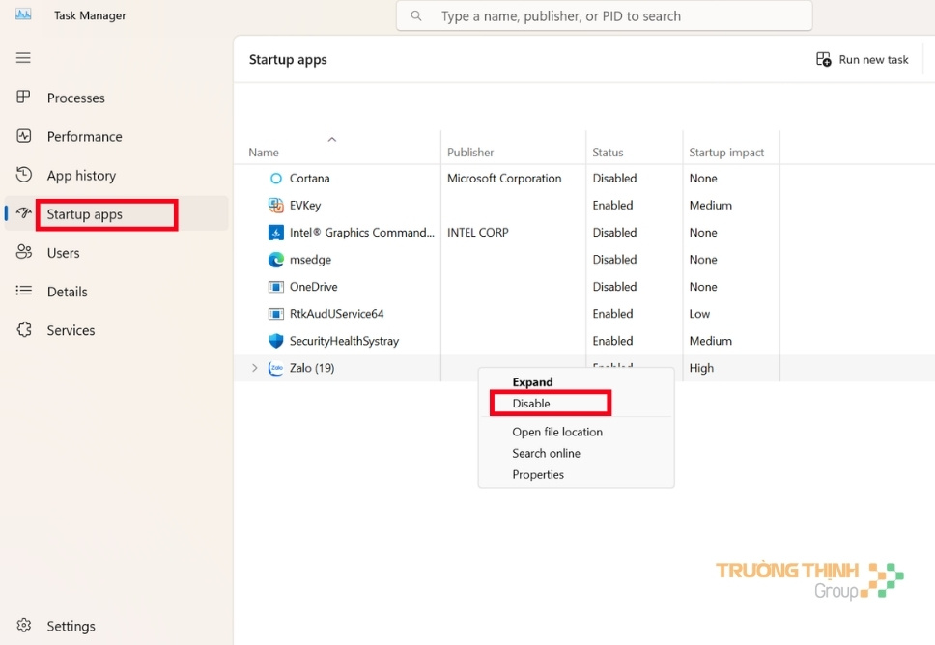
Task: Open the Performance page icon
Action: (25, 136)
